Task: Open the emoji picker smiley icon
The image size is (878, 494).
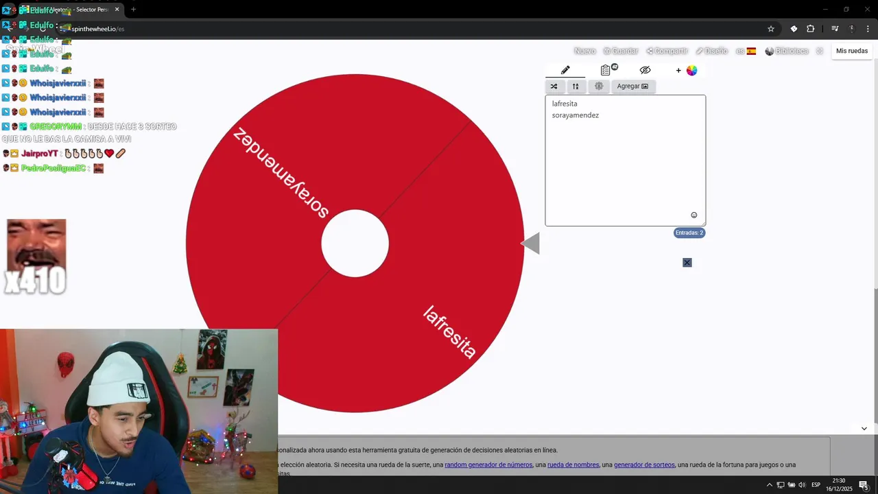Action: click(693, 215)
